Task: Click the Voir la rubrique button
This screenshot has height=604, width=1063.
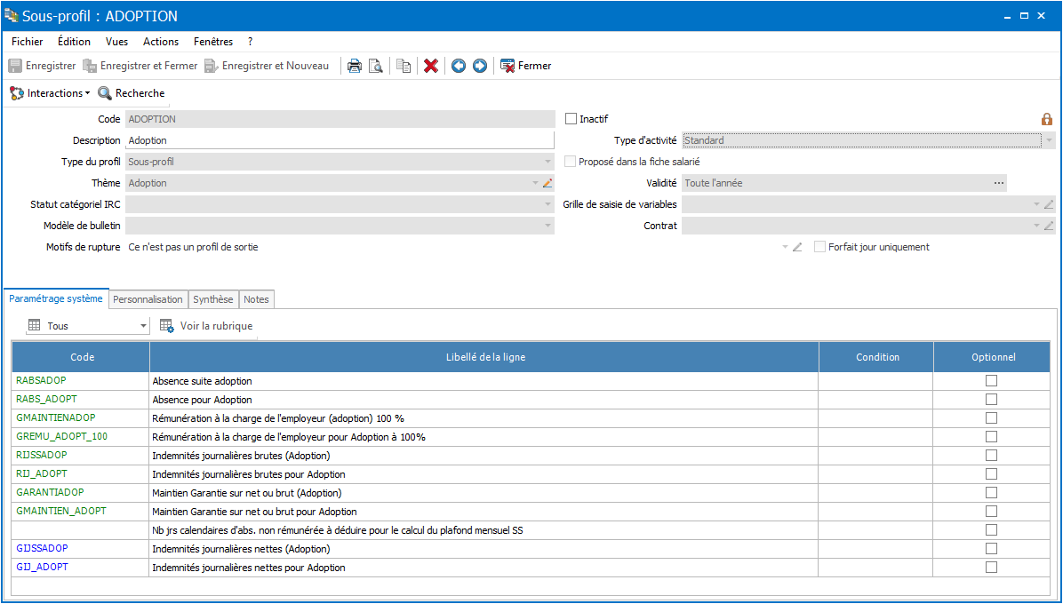Action: (x=207, y=326)
